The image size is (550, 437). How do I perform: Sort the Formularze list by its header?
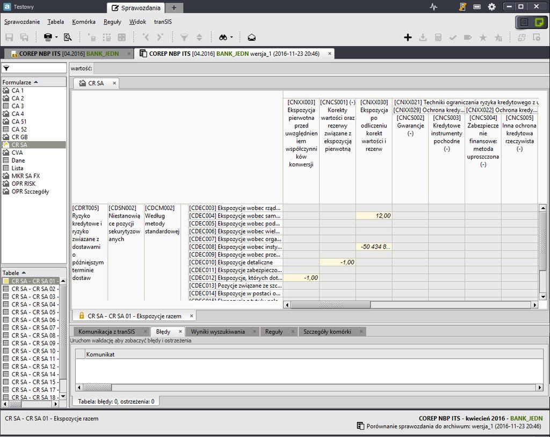(34, 82)
